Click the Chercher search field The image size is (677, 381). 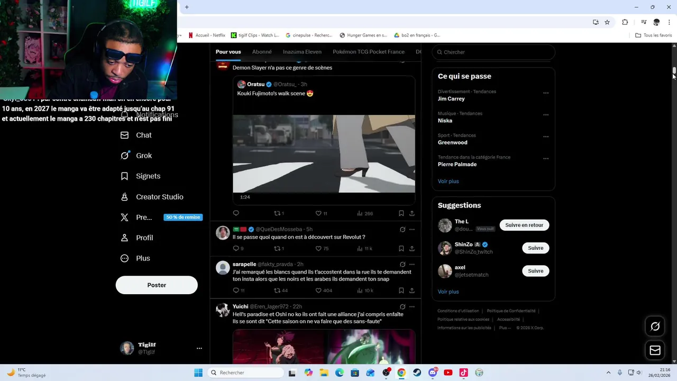point(493,52)
